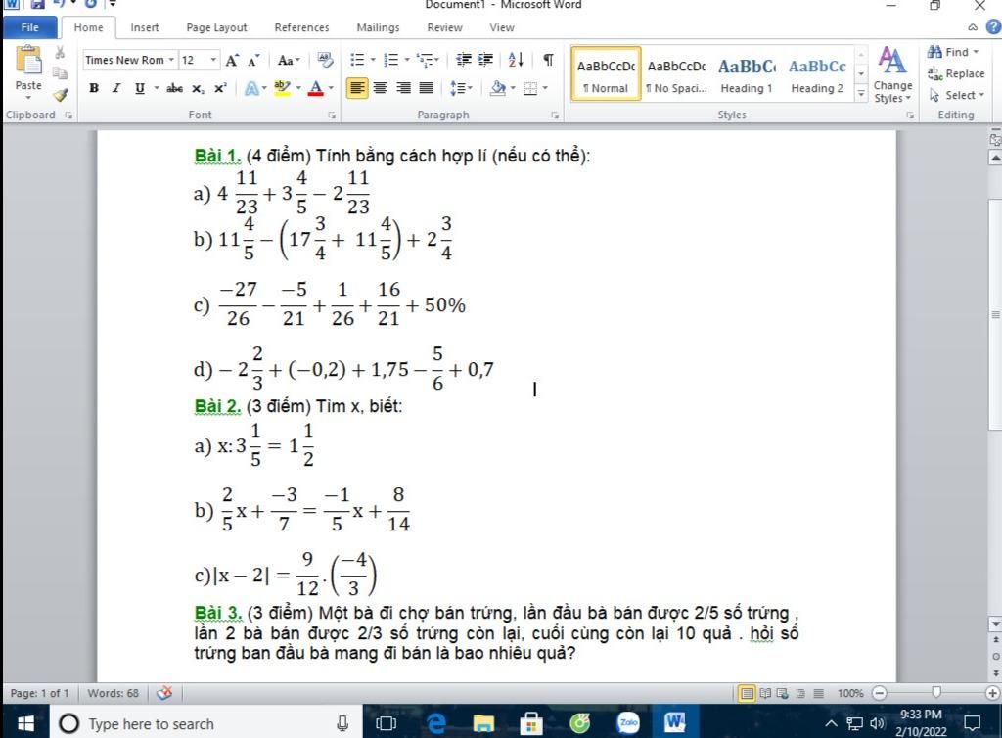The image size is (1002, 738).
Task: Open the File tab
Action: click(x=29, y=27)
